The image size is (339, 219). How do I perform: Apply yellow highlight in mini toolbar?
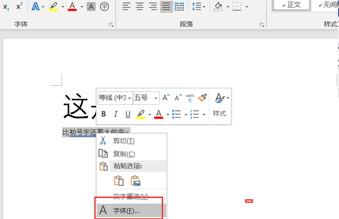click(x=141, y=114)
